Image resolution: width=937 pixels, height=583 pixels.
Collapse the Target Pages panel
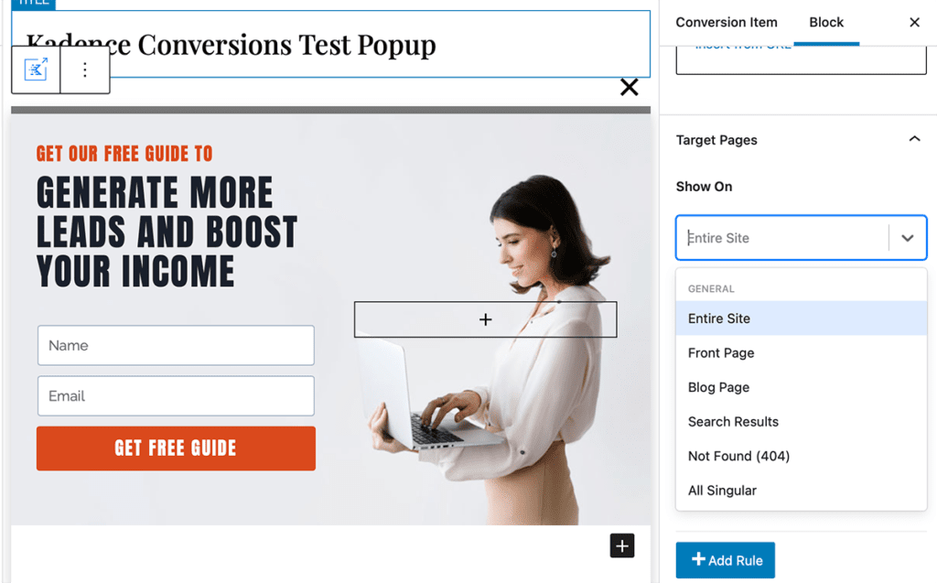pyautogui.click(x=914, y=139)
